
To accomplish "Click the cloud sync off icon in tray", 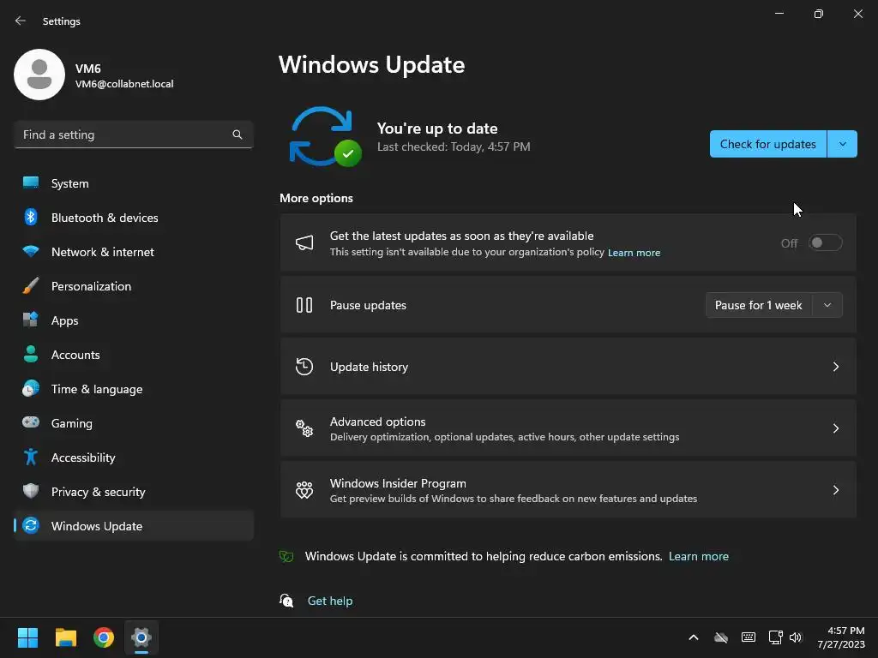I will (721, 637).
